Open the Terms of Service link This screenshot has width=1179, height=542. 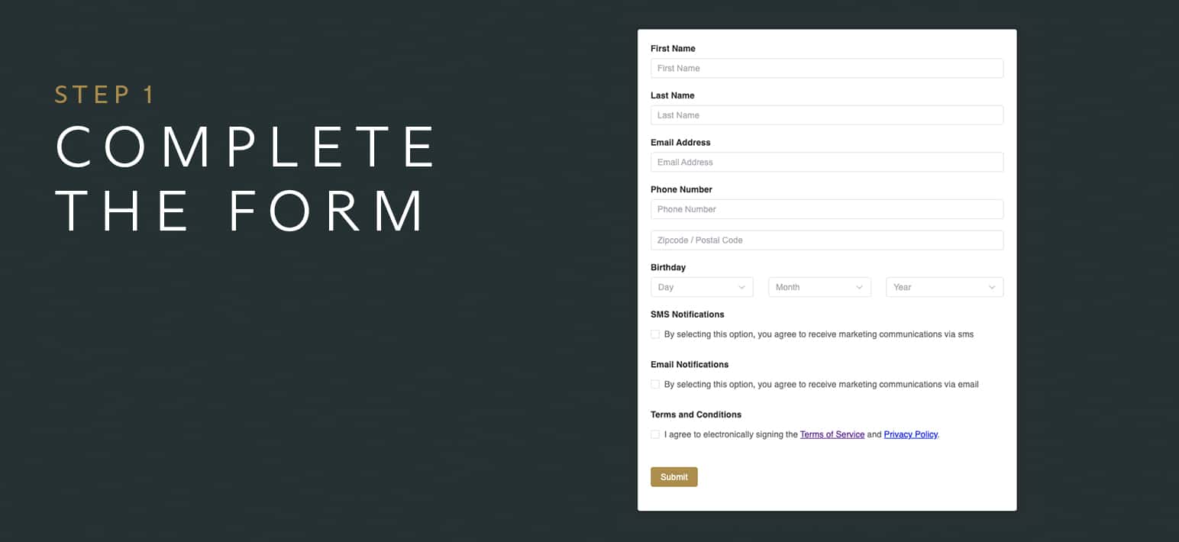pos(832,434)
